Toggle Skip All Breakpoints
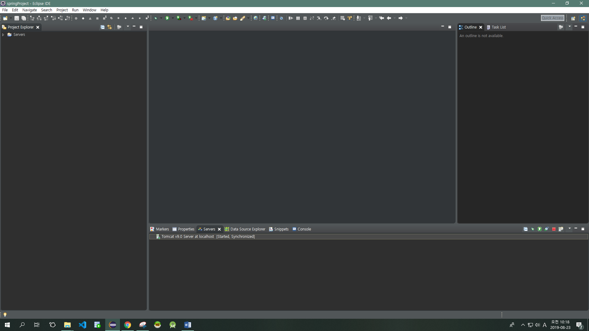 pos(281,18)
